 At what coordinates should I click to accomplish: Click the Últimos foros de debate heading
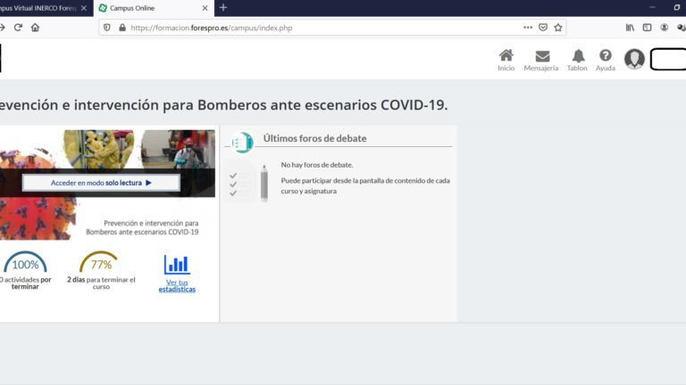pos(314,138)
